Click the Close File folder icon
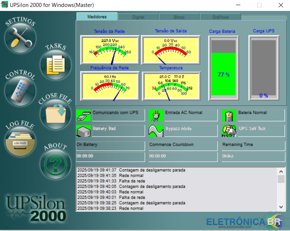Screen dimensions: 290x231 [55, 114]
